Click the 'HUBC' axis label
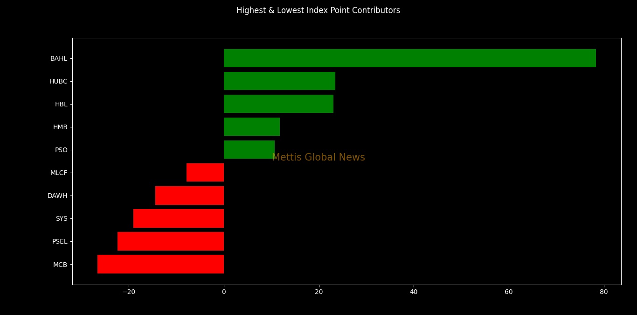The width and height of the screenshot is (637, 315). [58, 81]
